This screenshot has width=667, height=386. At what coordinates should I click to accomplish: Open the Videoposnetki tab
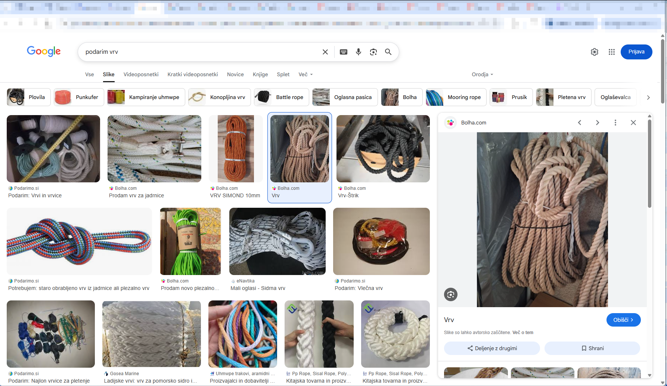point(141,74)
